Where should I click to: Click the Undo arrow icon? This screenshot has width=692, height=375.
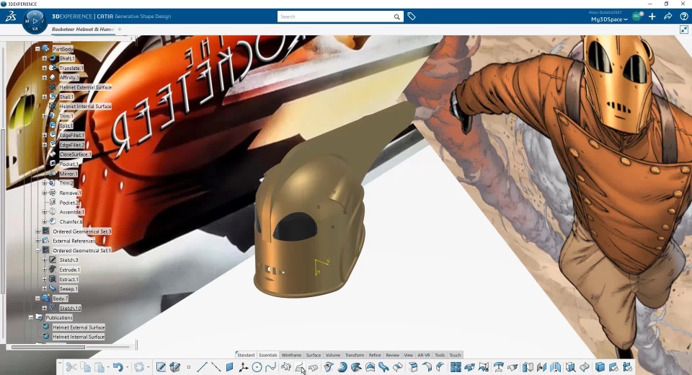[117, 367]
